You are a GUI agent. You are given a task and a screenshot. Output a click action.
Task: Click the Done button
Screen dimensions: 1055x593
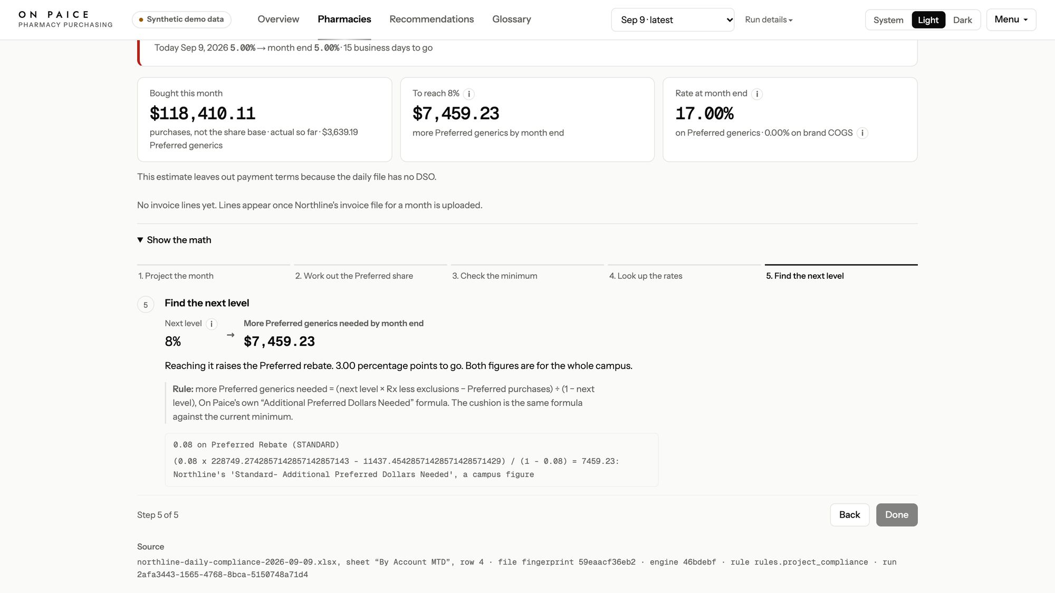(897, 514)
